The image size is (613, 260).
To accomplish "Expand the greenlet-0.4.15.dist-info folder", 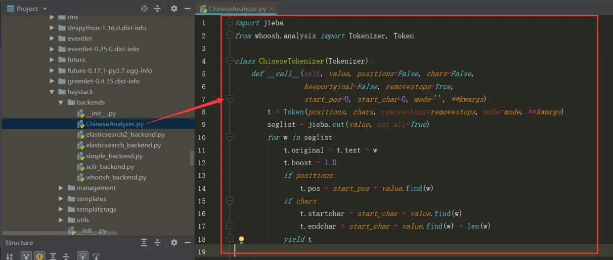I will (52, 81).
